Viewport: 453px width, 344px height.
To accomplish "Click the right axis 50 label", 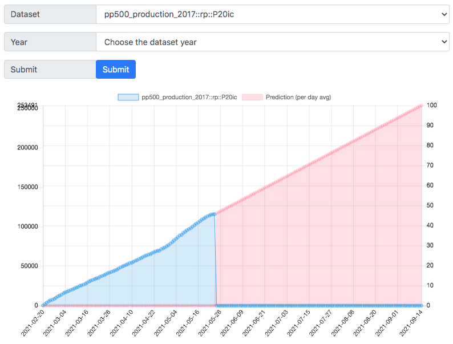I will (x=430, y=205).
